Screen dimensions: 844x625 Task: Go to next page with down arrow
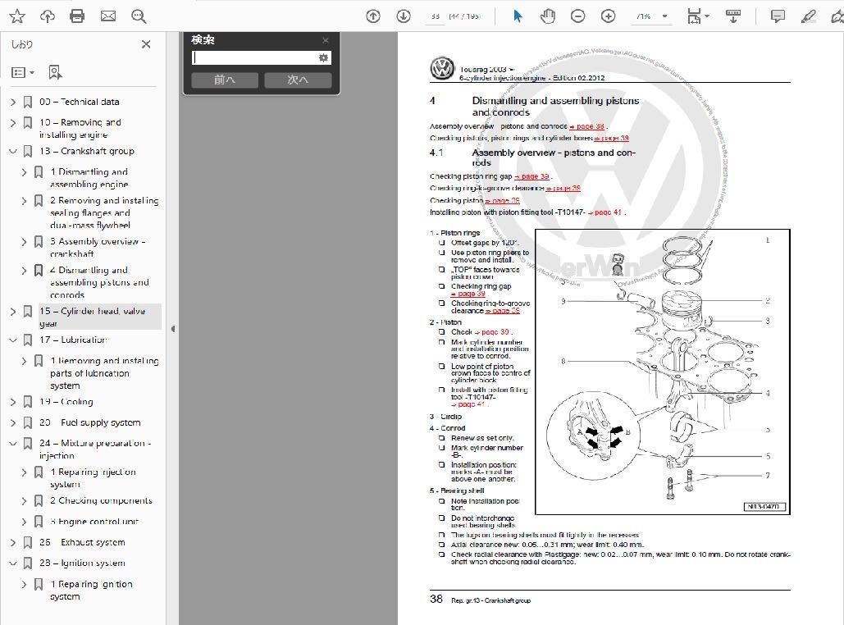tap(404, 16)
